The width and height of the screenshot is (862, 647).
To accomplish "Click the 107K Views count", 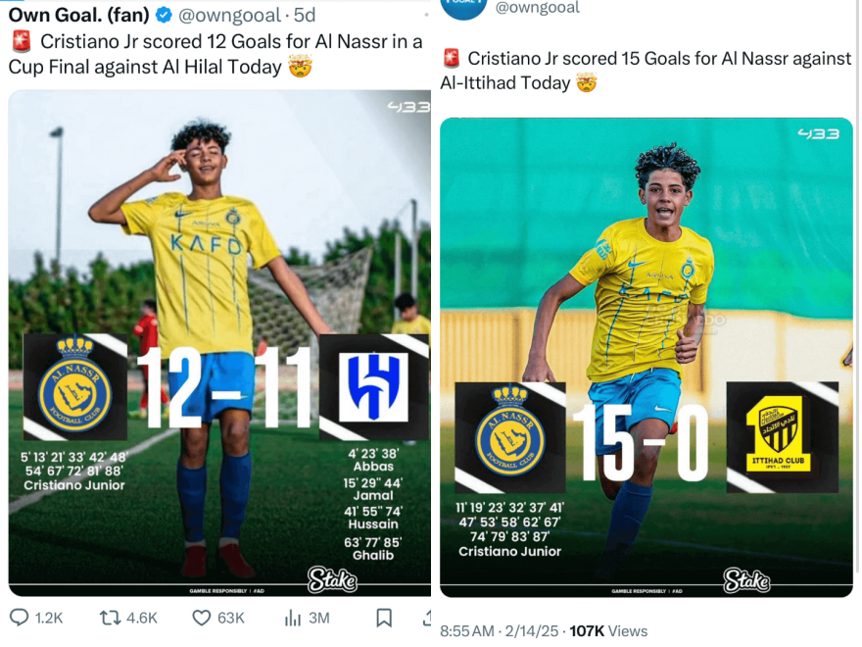I will 608,630.
